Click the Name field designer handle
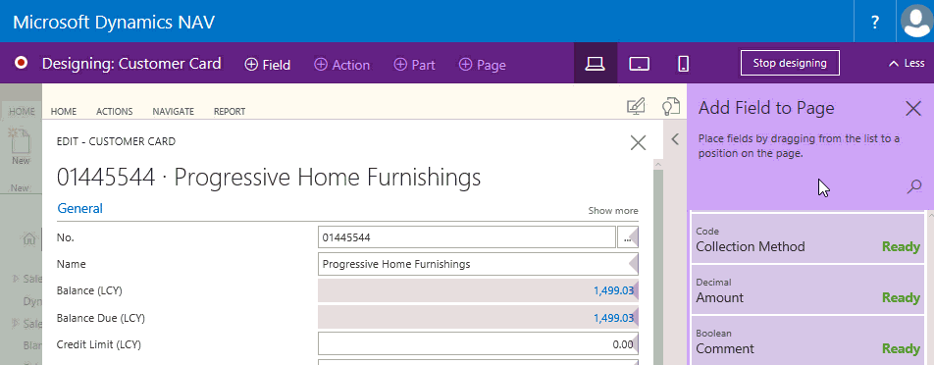Screen dimensions: 934x365 point(634,264)
